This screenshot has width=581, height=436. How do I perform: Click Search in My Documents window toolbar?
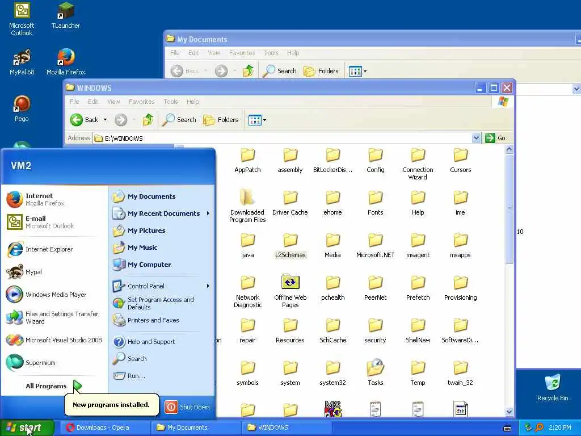click(x=279, y=71)
